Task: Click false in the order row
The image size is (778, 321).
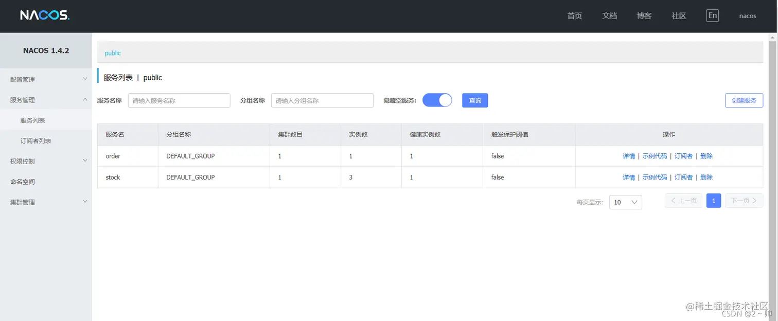Action: point(498,156)
